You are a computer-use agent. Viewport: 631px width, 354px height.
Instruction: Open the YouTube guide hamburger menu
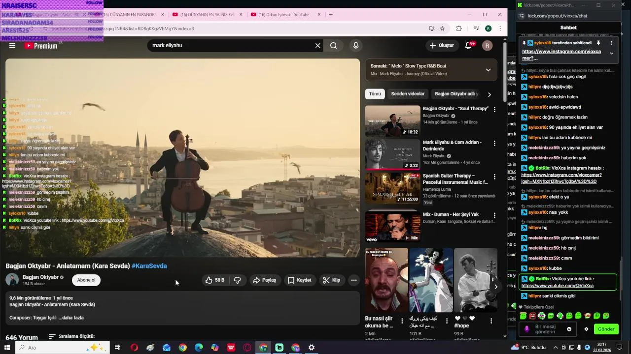tap(12, 46)
